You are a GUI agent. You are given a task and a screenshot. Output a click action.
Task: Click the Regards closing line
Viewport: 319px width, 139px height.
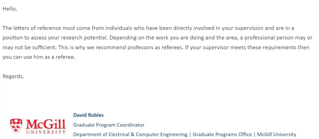13,76
